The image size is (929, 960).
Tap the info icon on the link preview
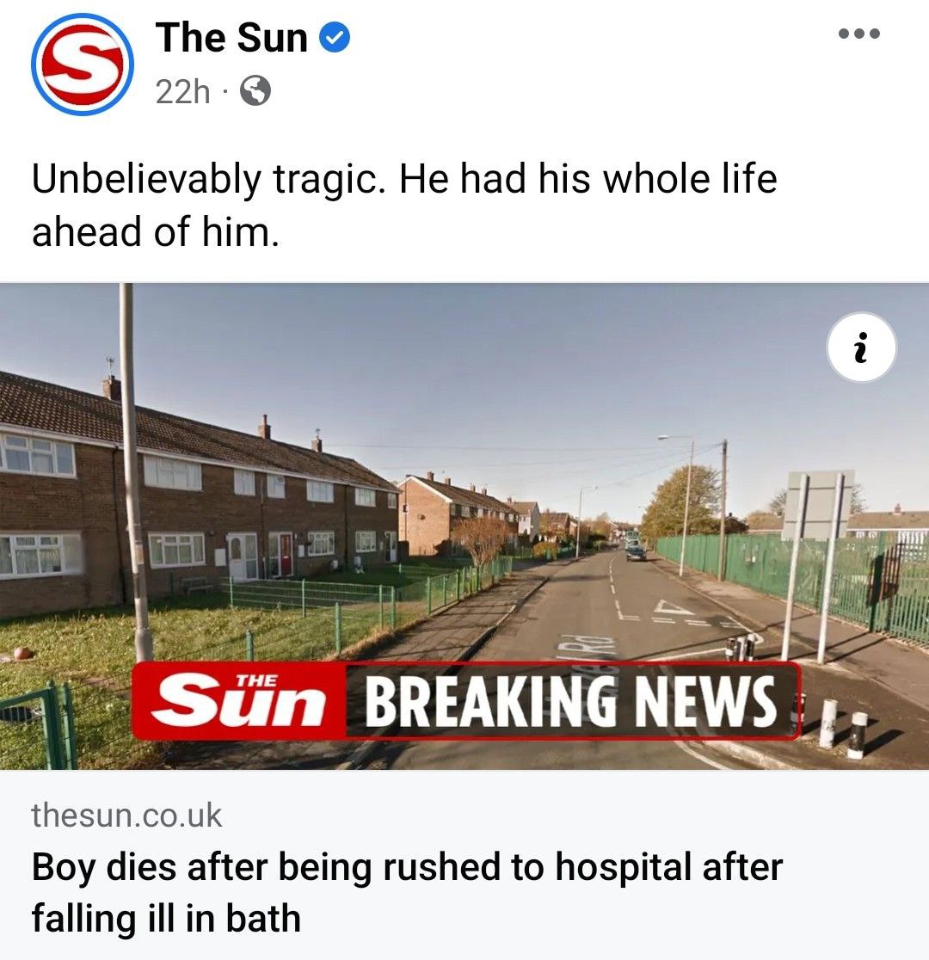[861, 348]
